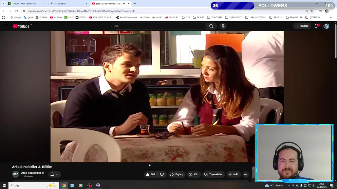Image resolution: width=337 pixels, height=189 pixels.
Task: Expand channel notification preference dropdown
Action: [54, 174]
